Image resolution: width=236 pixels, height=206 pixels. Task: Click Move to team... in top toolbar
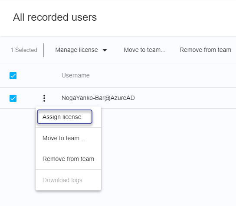tap(144, 50)
